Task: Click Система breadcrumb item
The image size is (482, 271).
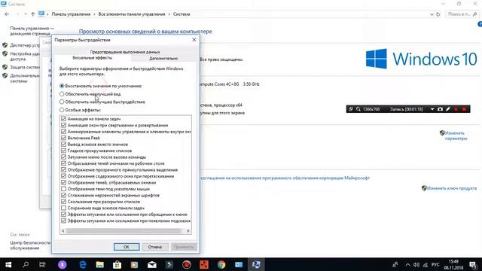Action: [182, 14]
